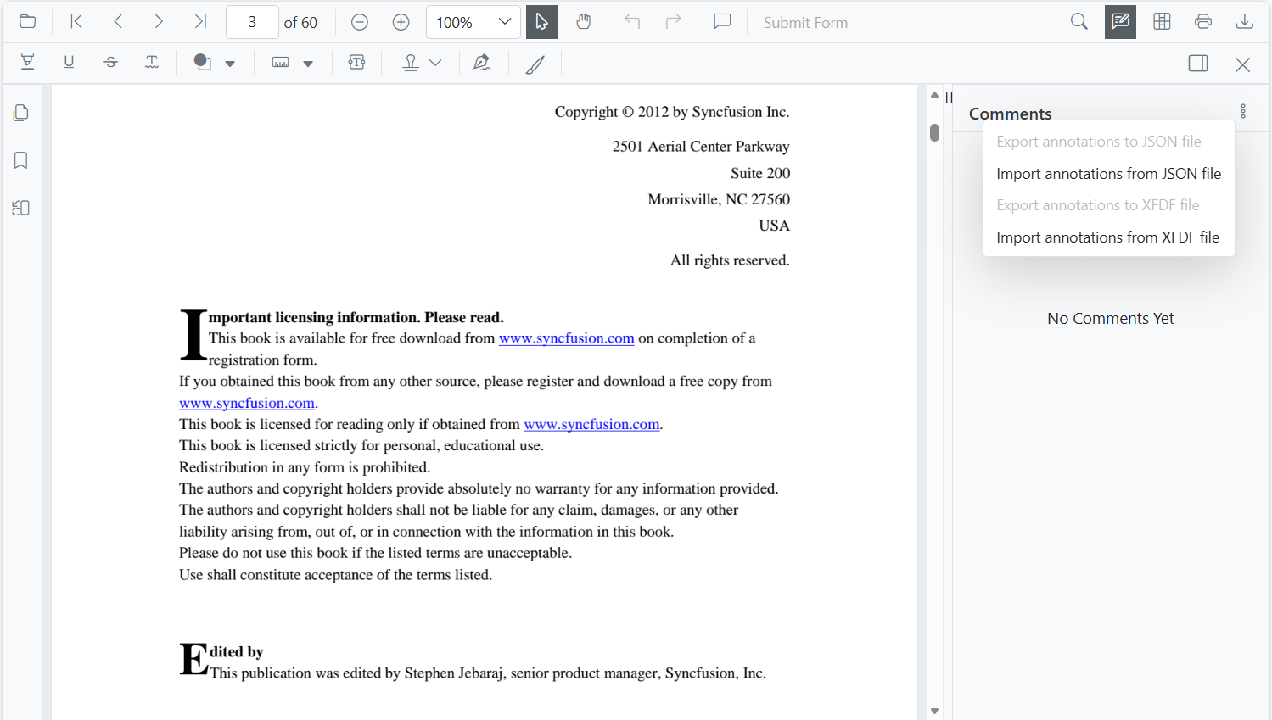Viewport: 1272px width, 720px height.
Task: Click the comment panel resize handle
Action: coord(950,98)
